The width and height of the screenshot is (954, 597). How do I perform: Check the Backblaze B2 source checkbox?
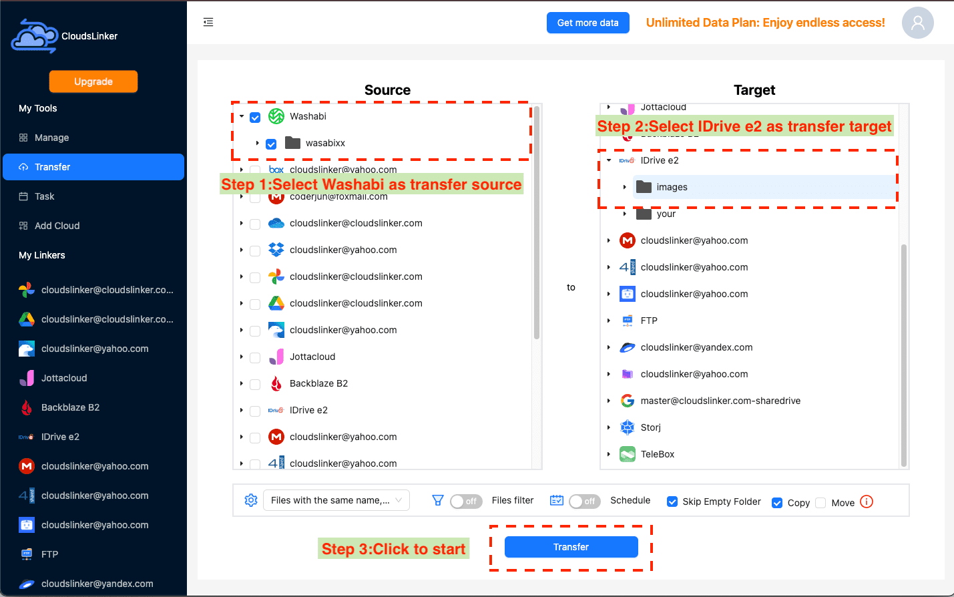(x=255, y=385)
